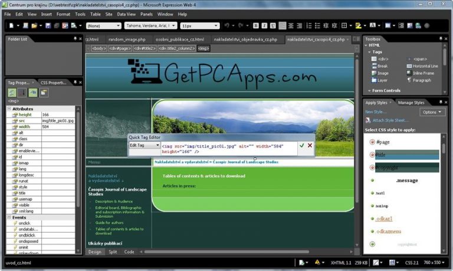This screenshot has height=271, width=453.
Task: Select Paragraph in Toolbox
Action: click(419, 80)
